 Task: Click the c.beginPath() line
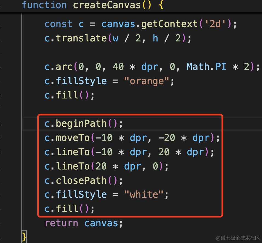click(x=84, y=124)
